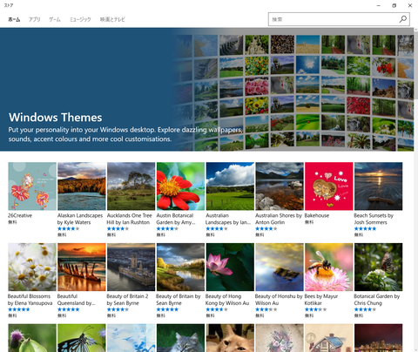Open Beauty of Honshu theme thumbnail

pos(280,267)
